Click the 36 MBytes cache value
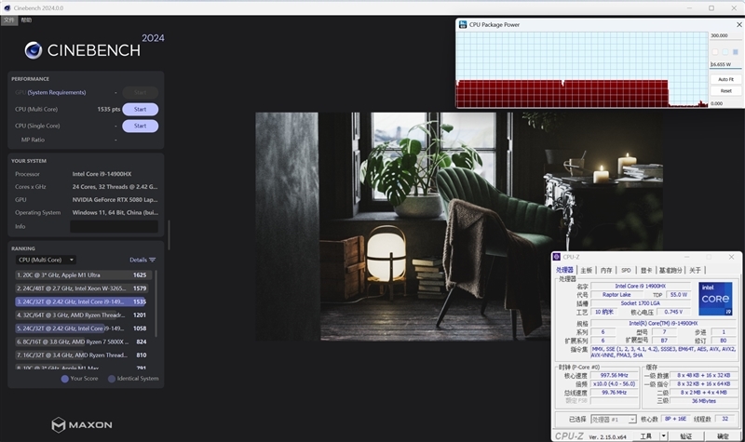Viewport: 745px width, 442px height. click(704, 401)
